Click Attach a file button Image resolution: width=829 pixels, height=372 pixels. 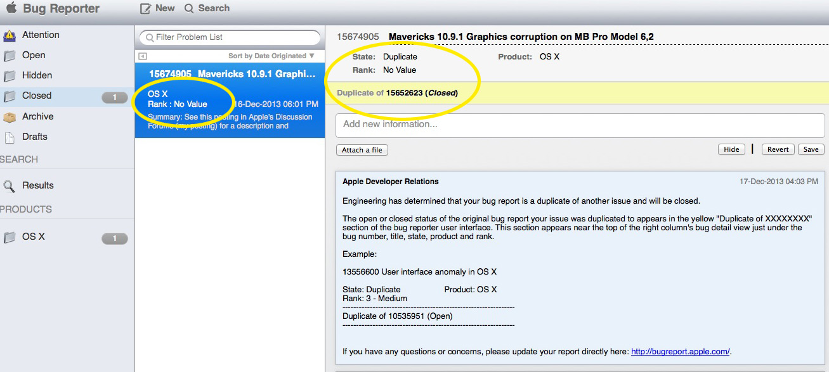click(362, 150)
